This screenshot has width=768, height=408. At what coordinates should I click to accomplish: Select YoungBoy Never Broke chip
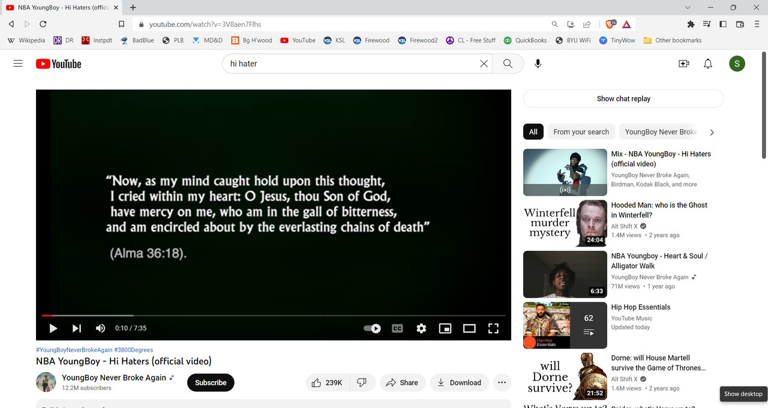659,132
